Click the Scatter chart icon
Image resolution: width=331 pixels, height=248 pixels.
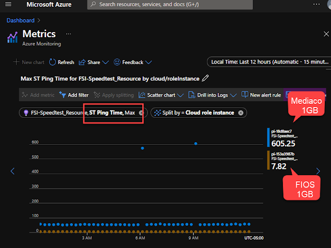(142, 95)
